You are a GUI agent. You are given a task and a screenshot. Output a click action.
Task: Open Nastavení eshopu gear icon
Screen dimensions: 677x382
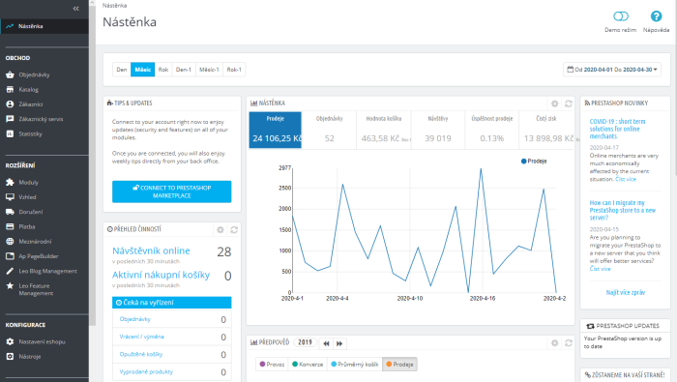[10, 341]
